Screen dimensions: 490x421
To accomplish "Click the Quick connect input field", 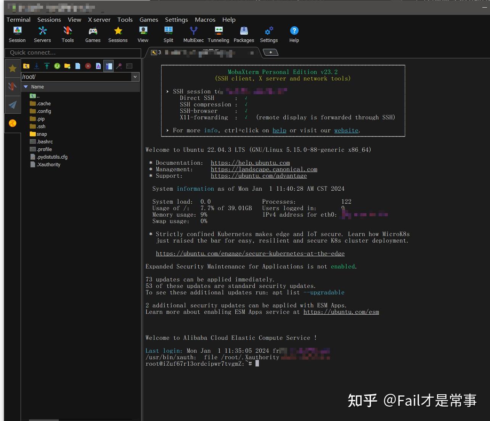I will tap(73, 53).
